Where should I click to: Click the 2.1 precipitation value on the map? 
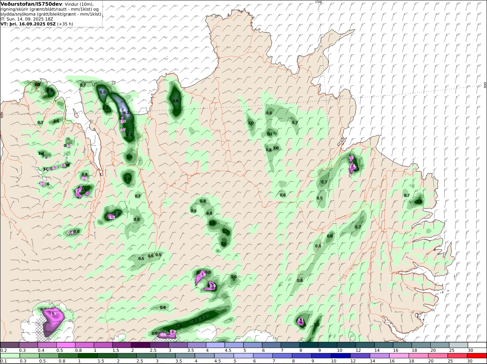click(x=129, y=135)
